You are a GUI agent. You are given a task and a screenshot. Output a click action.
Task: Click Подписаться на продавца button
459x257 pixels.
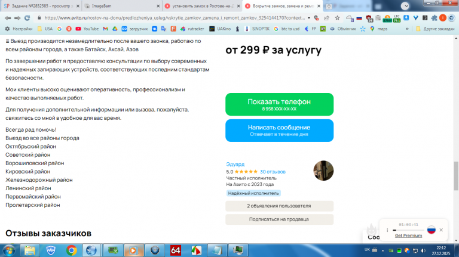click(x=279, y=219)
